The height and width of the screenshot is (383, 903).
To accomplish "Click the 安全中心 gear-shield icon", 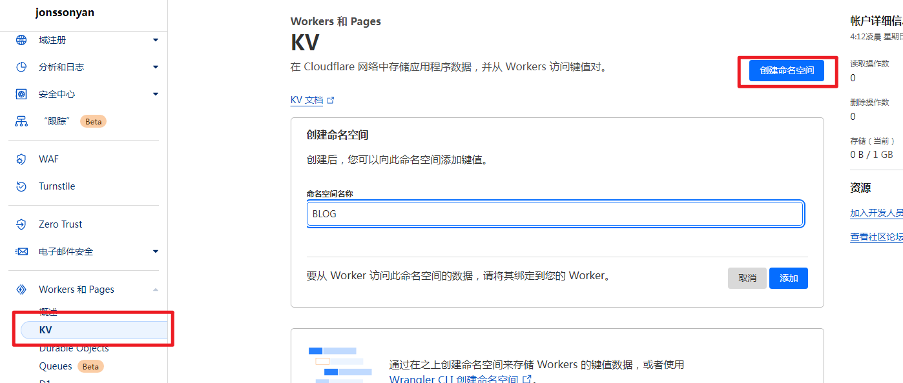I will 21,94.
